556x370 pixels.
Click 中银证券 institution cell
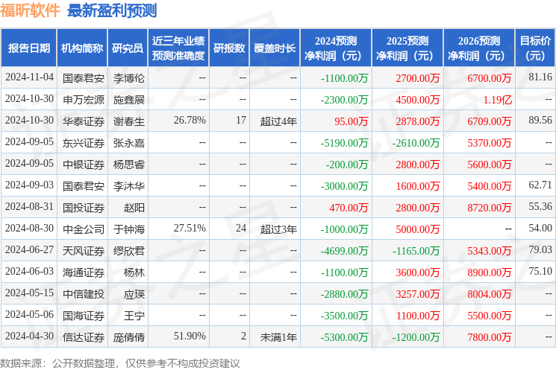tap(84, 165)
